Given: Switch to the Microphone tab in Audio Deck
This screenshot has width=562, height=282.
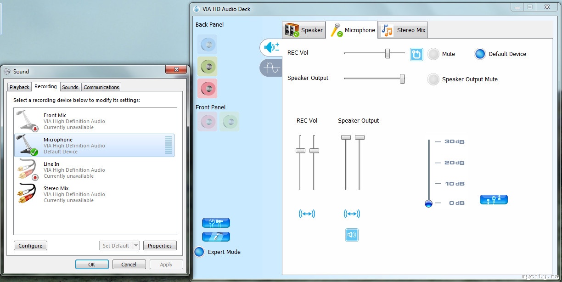Looking at the screenshot, I should click(352, 30).
